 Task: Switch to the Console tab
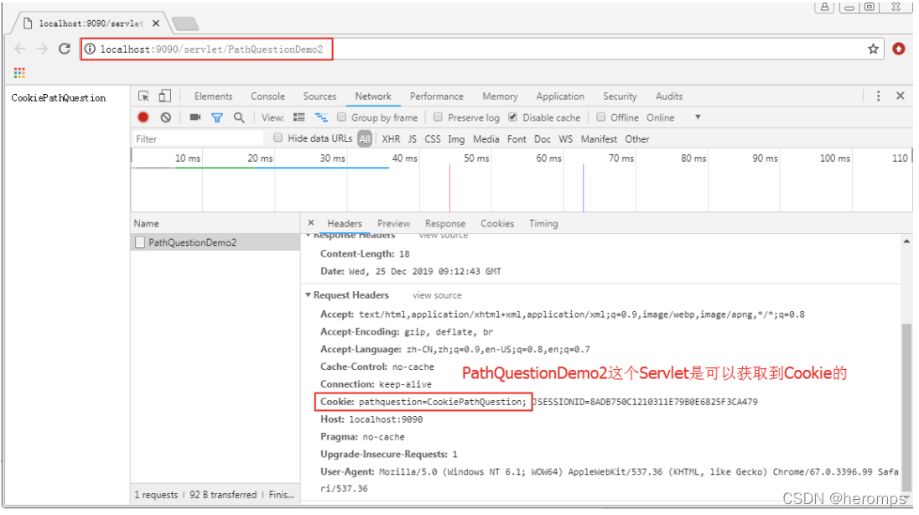(x=267, y=96)
